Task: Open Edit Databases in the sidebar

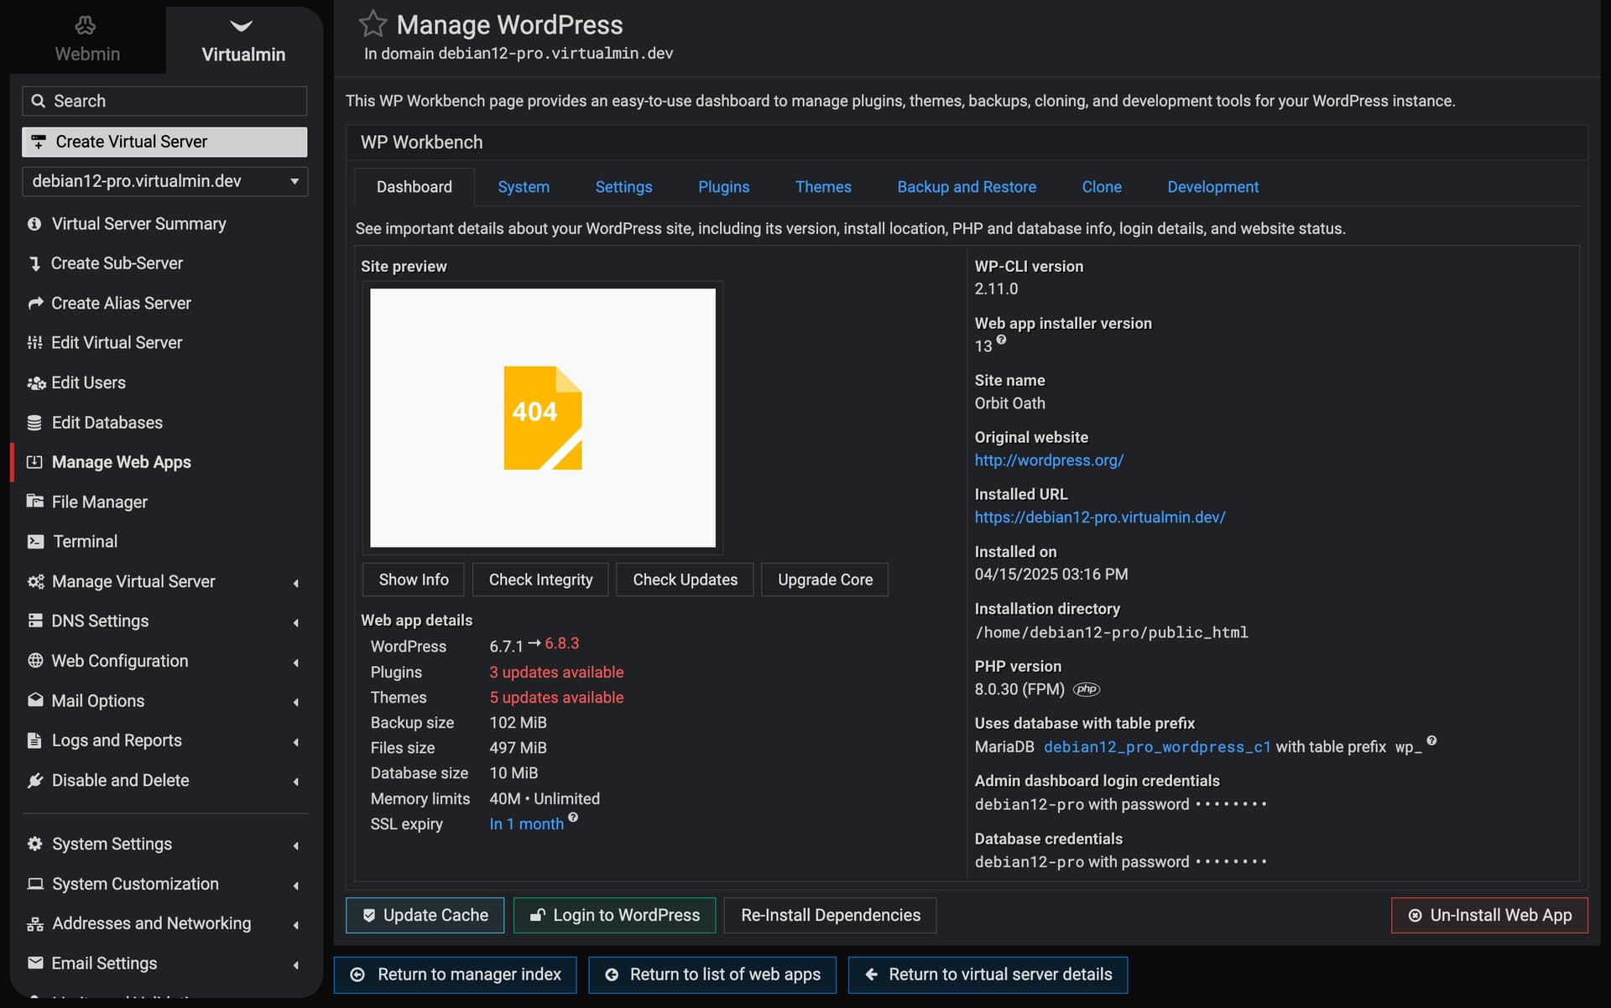Action: click(x=107, y=423)
